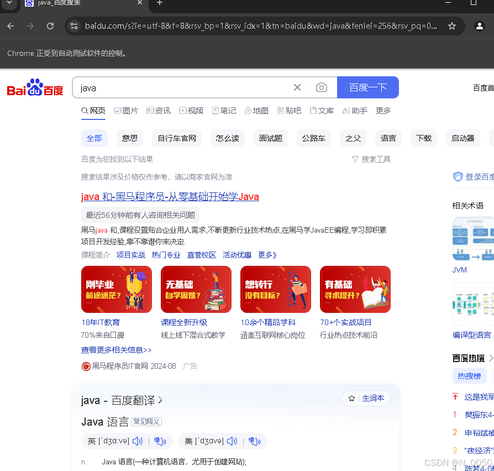
Task: Open site info icon in address bar
Action: [x=74, y=26]
